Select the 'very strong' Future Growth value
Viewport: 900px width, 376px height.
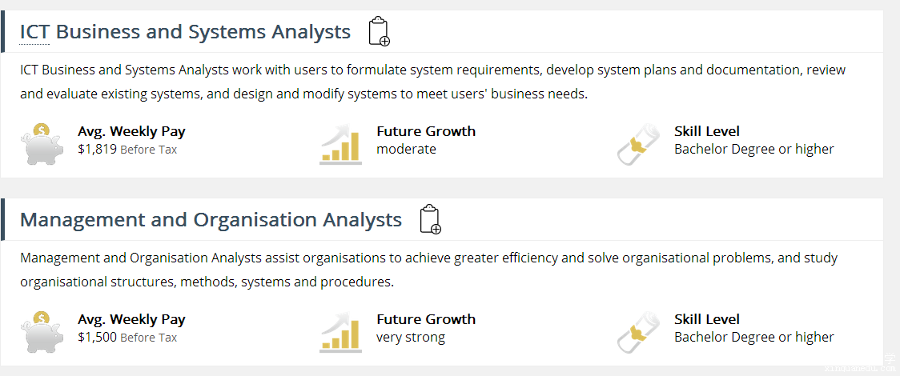tap(411, 338)
